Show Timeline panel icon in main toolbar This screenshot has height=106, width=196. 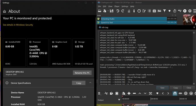tap(159, 11)
